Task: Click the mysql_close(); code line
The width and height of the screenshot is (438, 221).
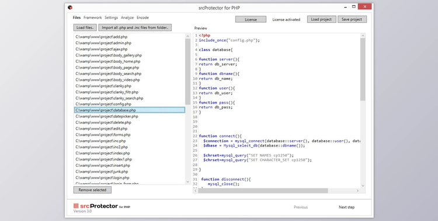Action: tap(224, 184)
